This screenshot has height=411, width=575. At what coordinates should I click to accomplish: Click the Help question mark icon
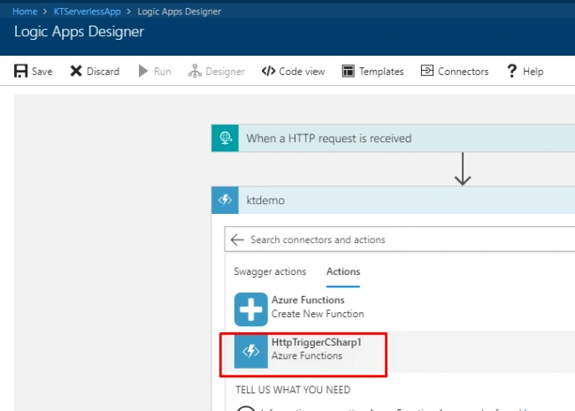pos(511,71)
